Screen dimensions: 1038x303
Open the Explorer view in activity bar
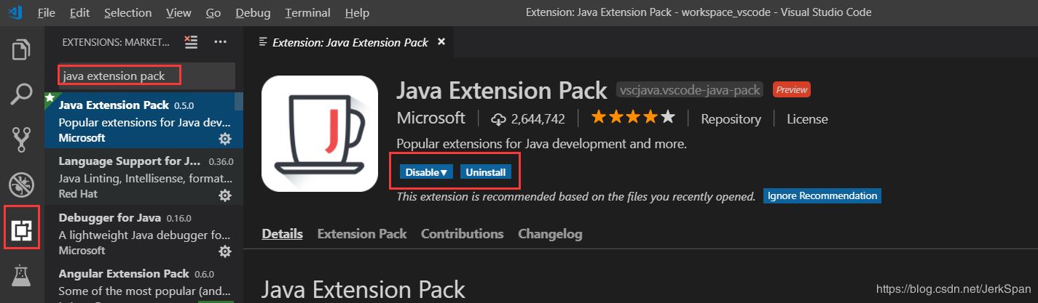[x=22, y=51]
